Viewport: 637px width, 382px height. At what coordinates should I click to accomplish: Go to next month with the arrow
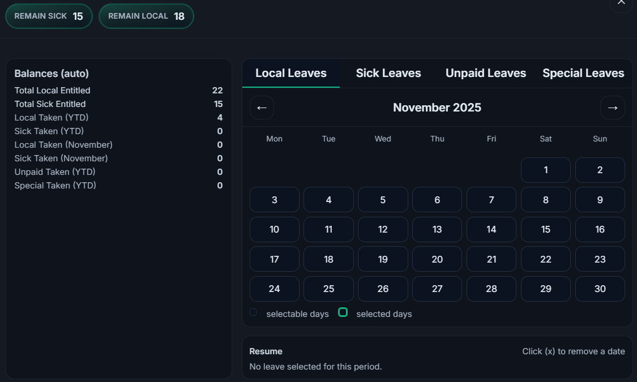[612, 108]
